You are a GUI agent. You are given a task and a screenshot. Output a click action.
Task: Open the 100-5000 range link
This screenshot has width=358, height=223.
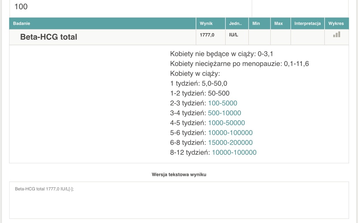point(223,103)
